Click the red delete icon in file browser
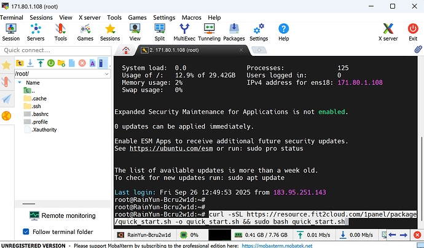 click(x=82, y=63)
